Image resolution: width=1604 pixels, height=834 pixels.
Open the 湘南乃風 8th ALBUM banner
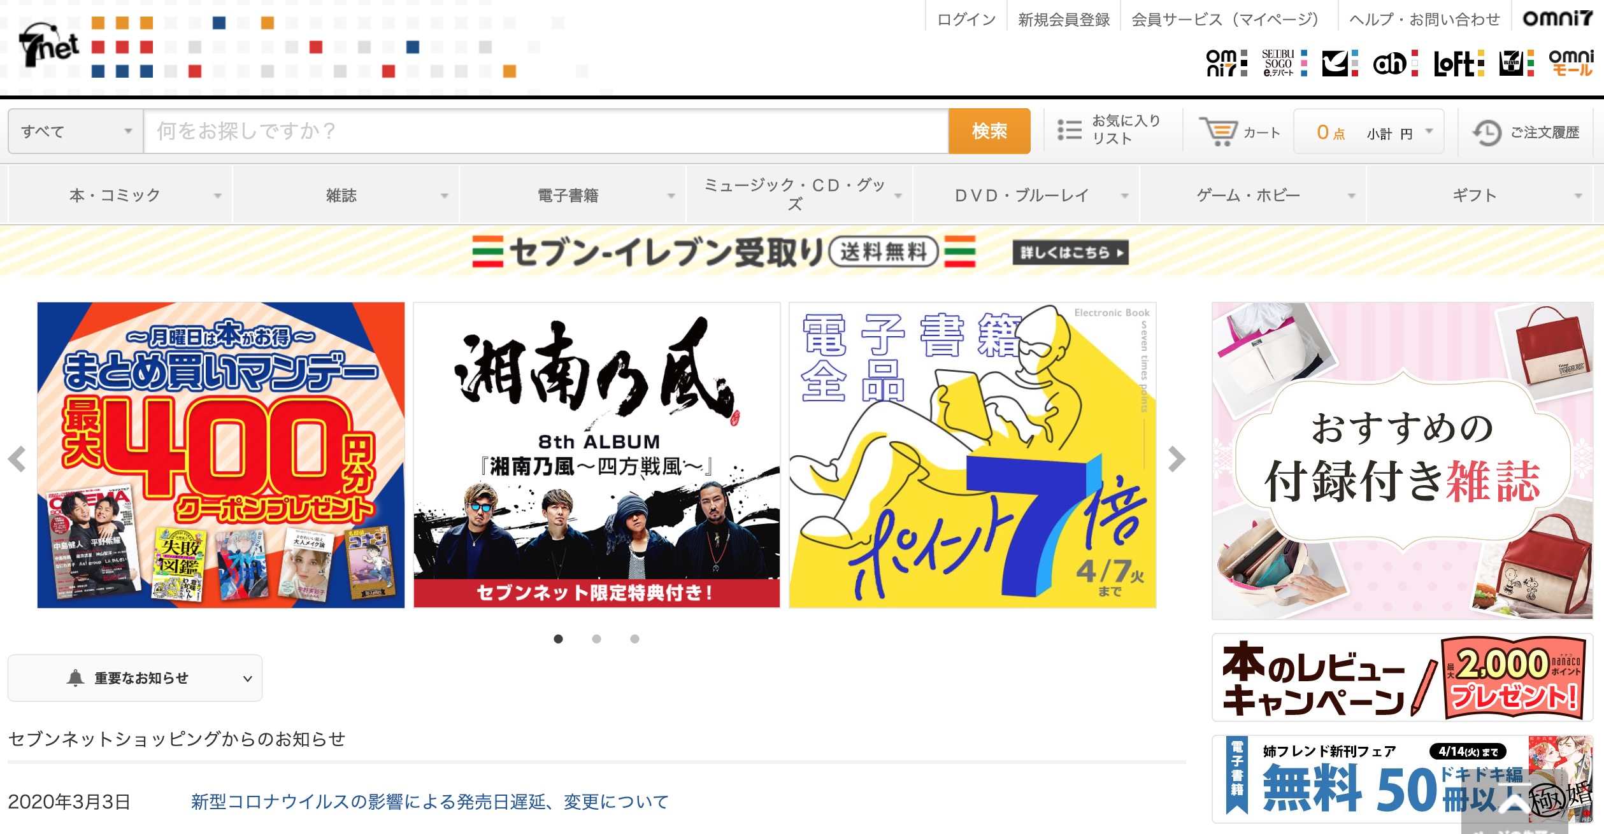pos(597,455)
